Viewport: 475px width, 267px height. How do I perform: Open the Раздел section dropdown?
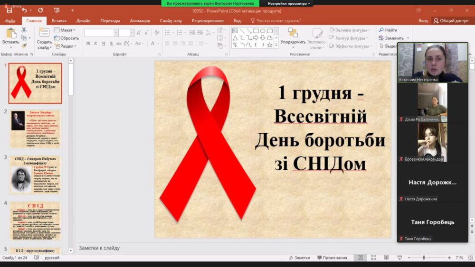[66, 46]
